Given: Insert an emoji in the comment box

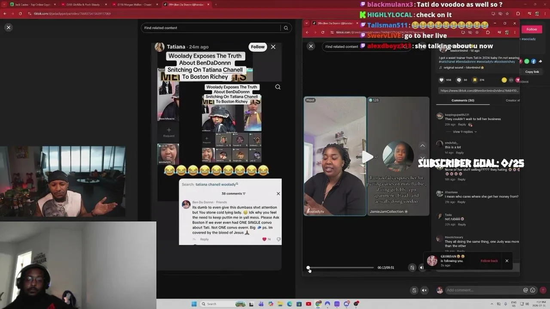Looking at the screenshot, I should tap(532, 290).
